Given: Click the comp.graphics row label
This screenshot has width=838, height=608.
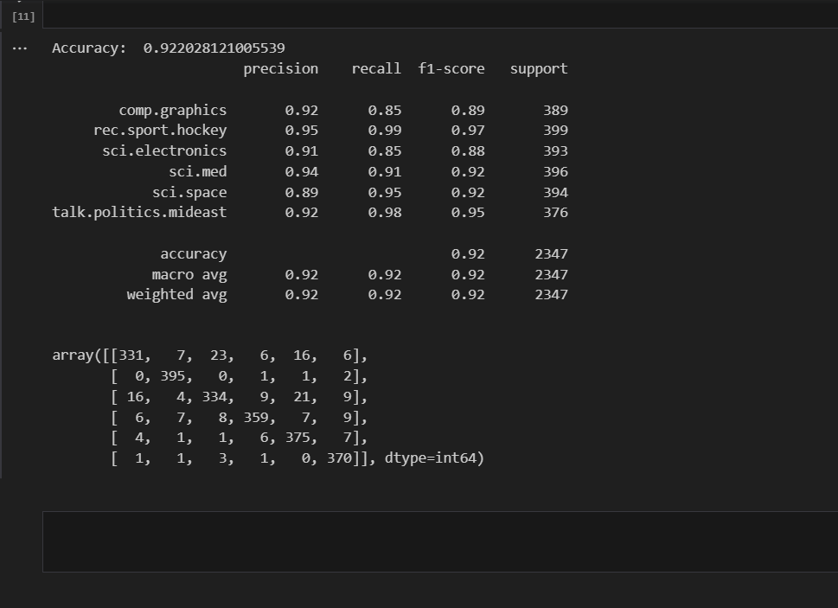Looking at the screenshot, I should point(173,110).
